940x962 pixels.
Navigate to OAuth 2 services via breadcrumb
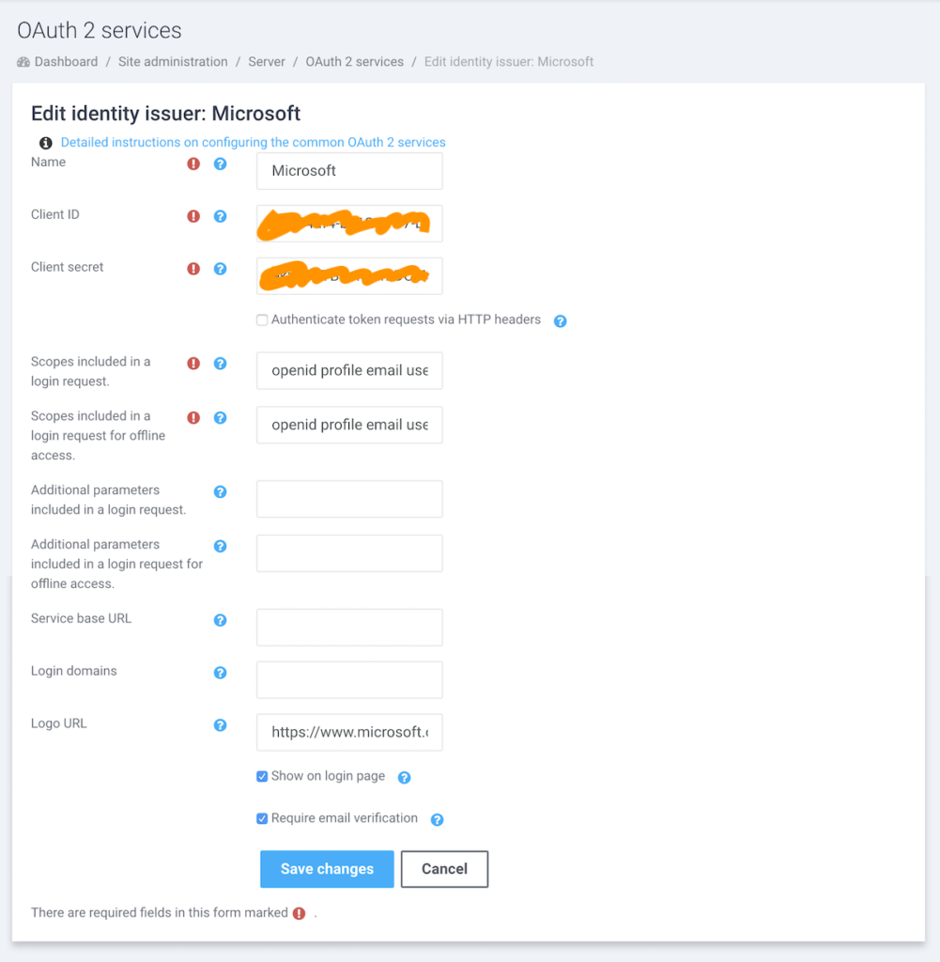click(x=354, y=62)
